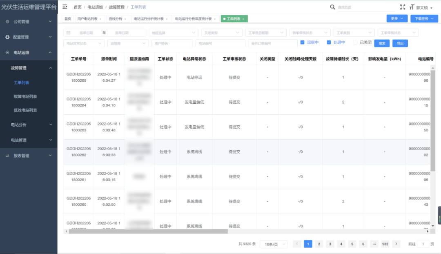Click the 报表管理 sidebar icon
Screen dimensions: 441x254
(x=7, y=156)
